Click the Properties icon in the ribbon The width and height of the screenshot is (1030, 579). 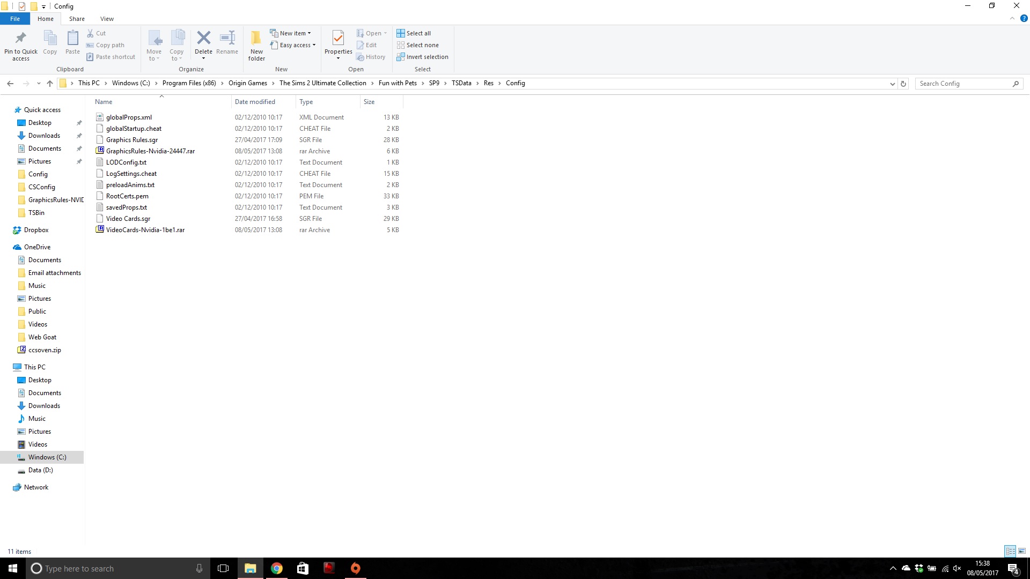pyautogui.click(x=338, y=39)
